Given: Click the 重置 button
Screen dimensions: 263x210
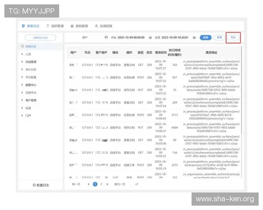Looking at the screenshot, I should 219,38.
